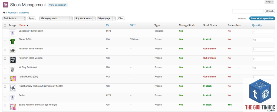
Task: Click the View stock report button
Action: (58, 5)
